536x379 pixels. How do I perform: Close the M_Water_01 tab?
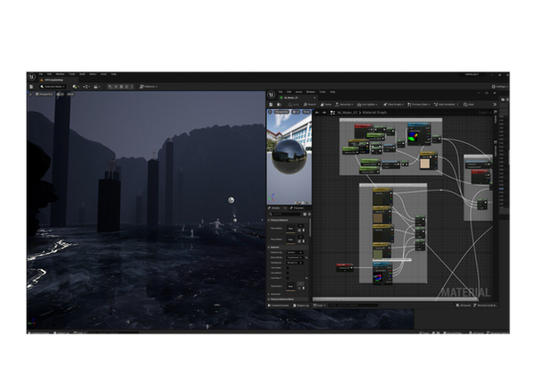pyautogui.click(x=314, y=97)
